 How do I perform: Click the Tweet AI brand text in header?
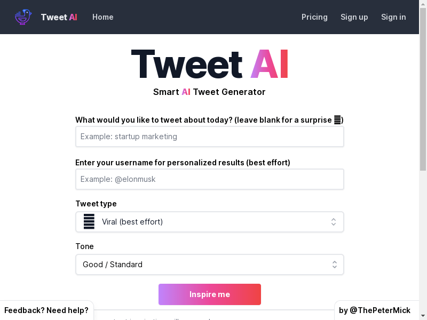tap(59, 17)
